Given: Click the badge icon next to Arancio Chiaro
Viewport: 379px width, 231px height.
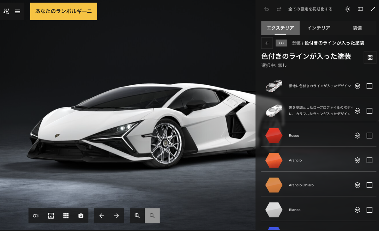Looking at the screenshot, I should pos(357,185).
